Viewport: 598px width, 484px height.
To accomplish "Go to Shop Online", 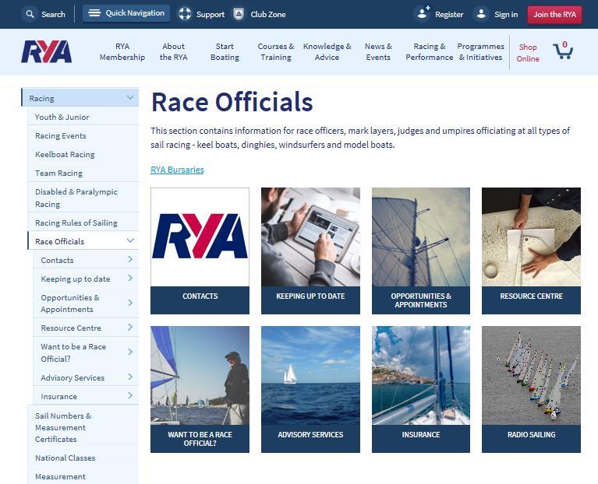I will click(528, 53).
